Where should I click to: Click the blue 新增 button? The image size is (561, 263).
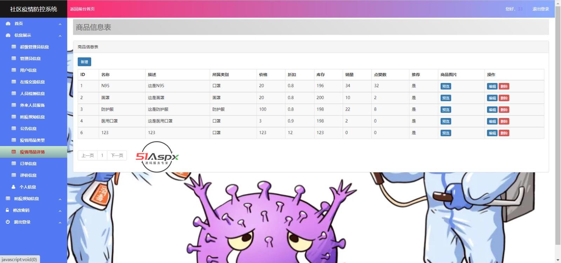pyautogui.click(x=85, y=62)
